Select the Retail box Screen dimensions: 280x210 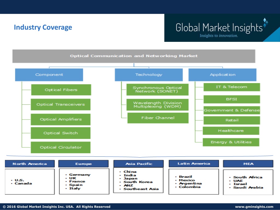(232, 120)
